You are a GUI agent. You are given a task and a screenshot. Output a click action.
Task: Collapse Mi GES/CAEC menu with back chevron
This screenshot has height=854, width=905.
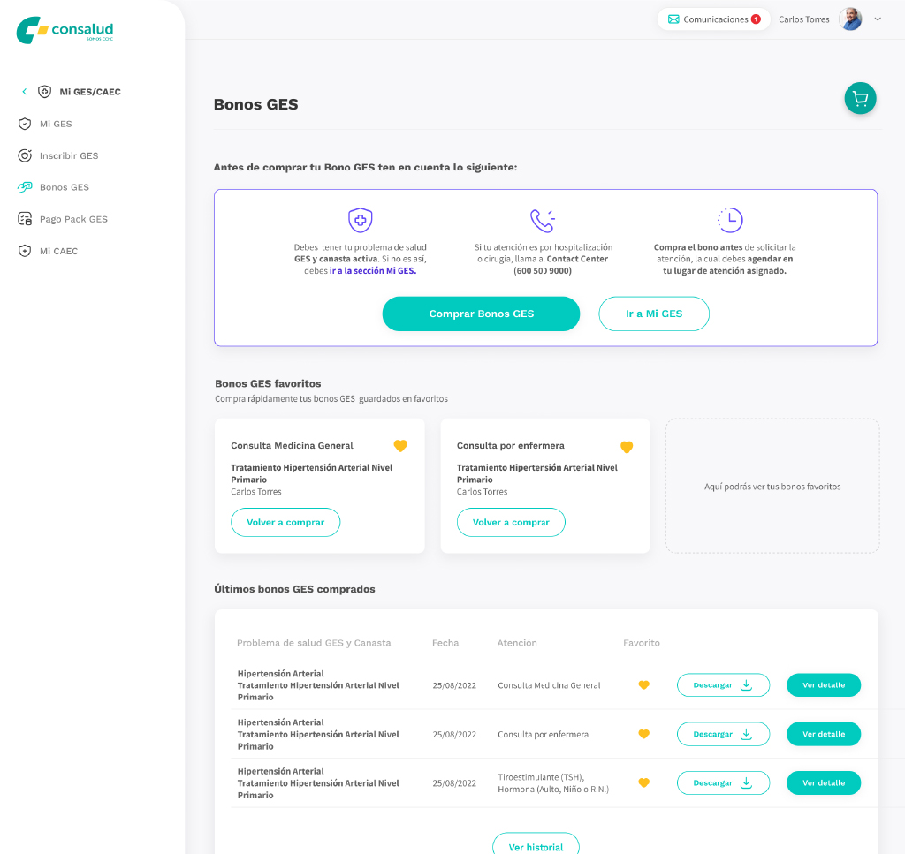coord(24,92)
